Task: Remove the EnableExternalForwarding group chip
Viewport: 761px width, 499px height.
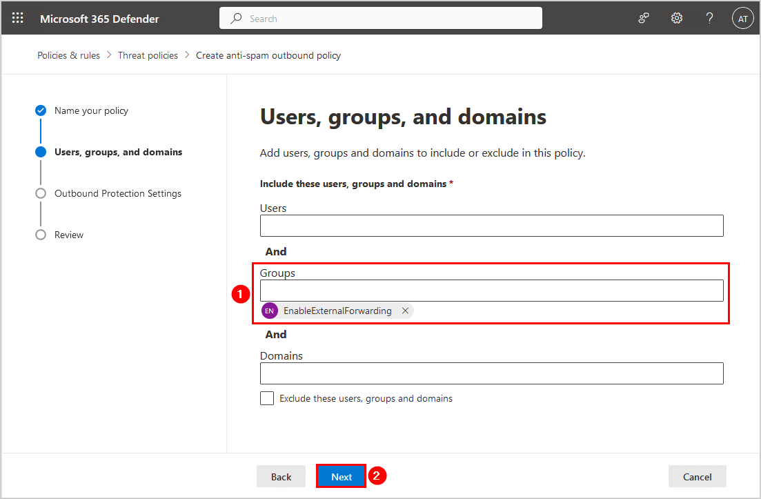Action: [x=406, y=311]
